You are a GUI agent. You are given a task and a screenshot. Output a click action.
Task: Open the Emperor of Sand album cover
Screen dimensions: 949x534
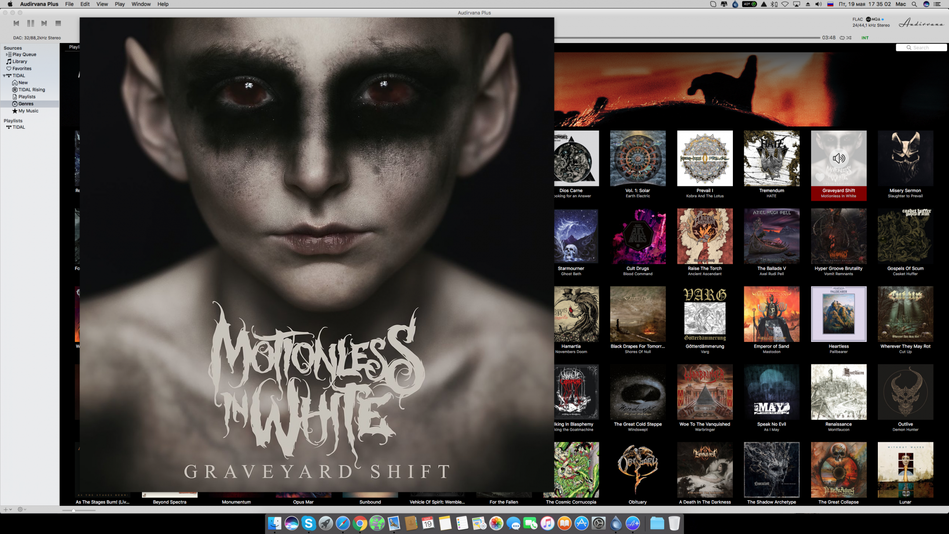772,314
